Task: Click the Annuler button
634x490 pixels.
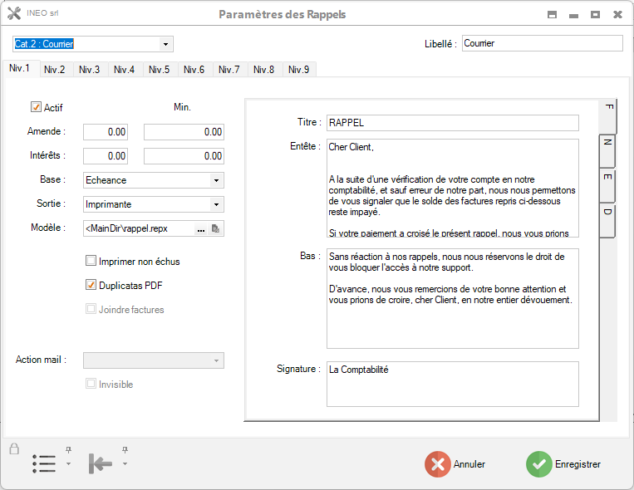Action: (x=456, y=464)
